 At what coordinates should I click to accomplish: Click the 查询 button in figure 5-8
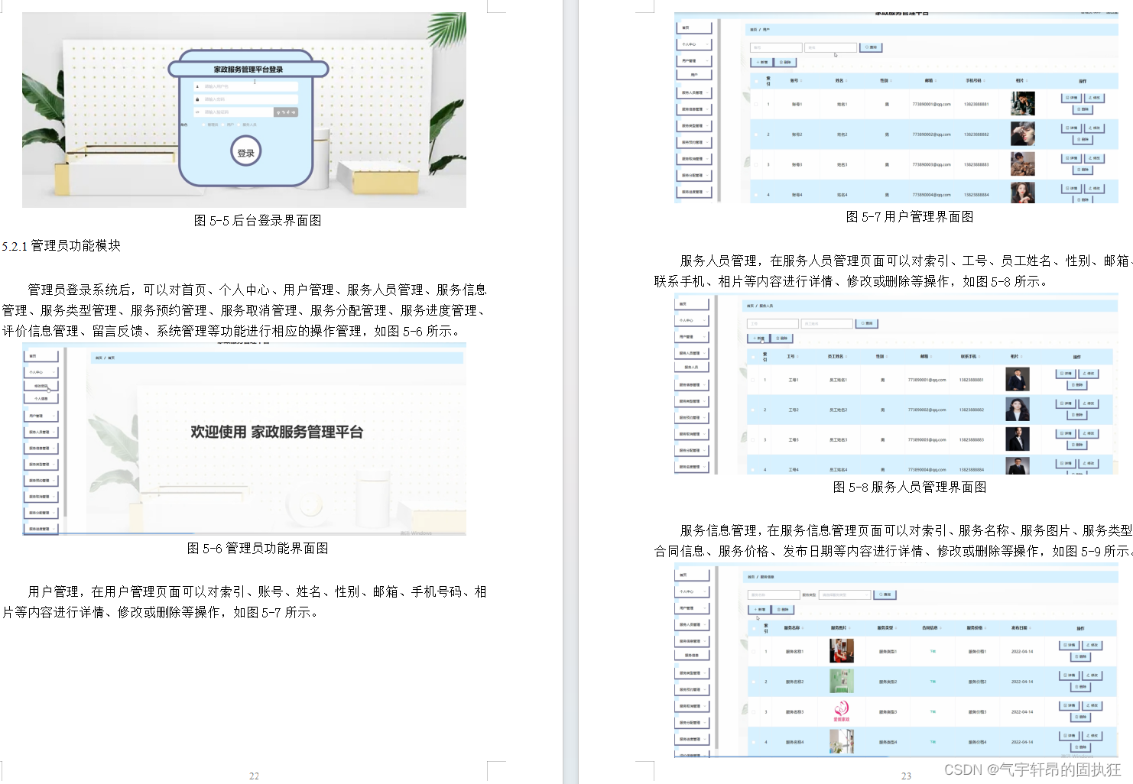point(867,323)
